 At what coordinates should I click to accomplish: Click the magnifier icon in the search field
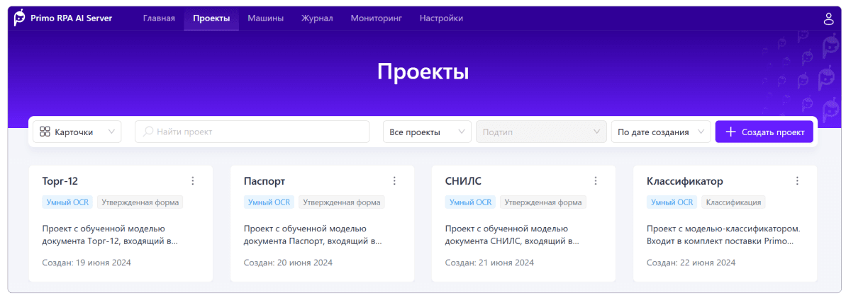(x=148, y=132)
